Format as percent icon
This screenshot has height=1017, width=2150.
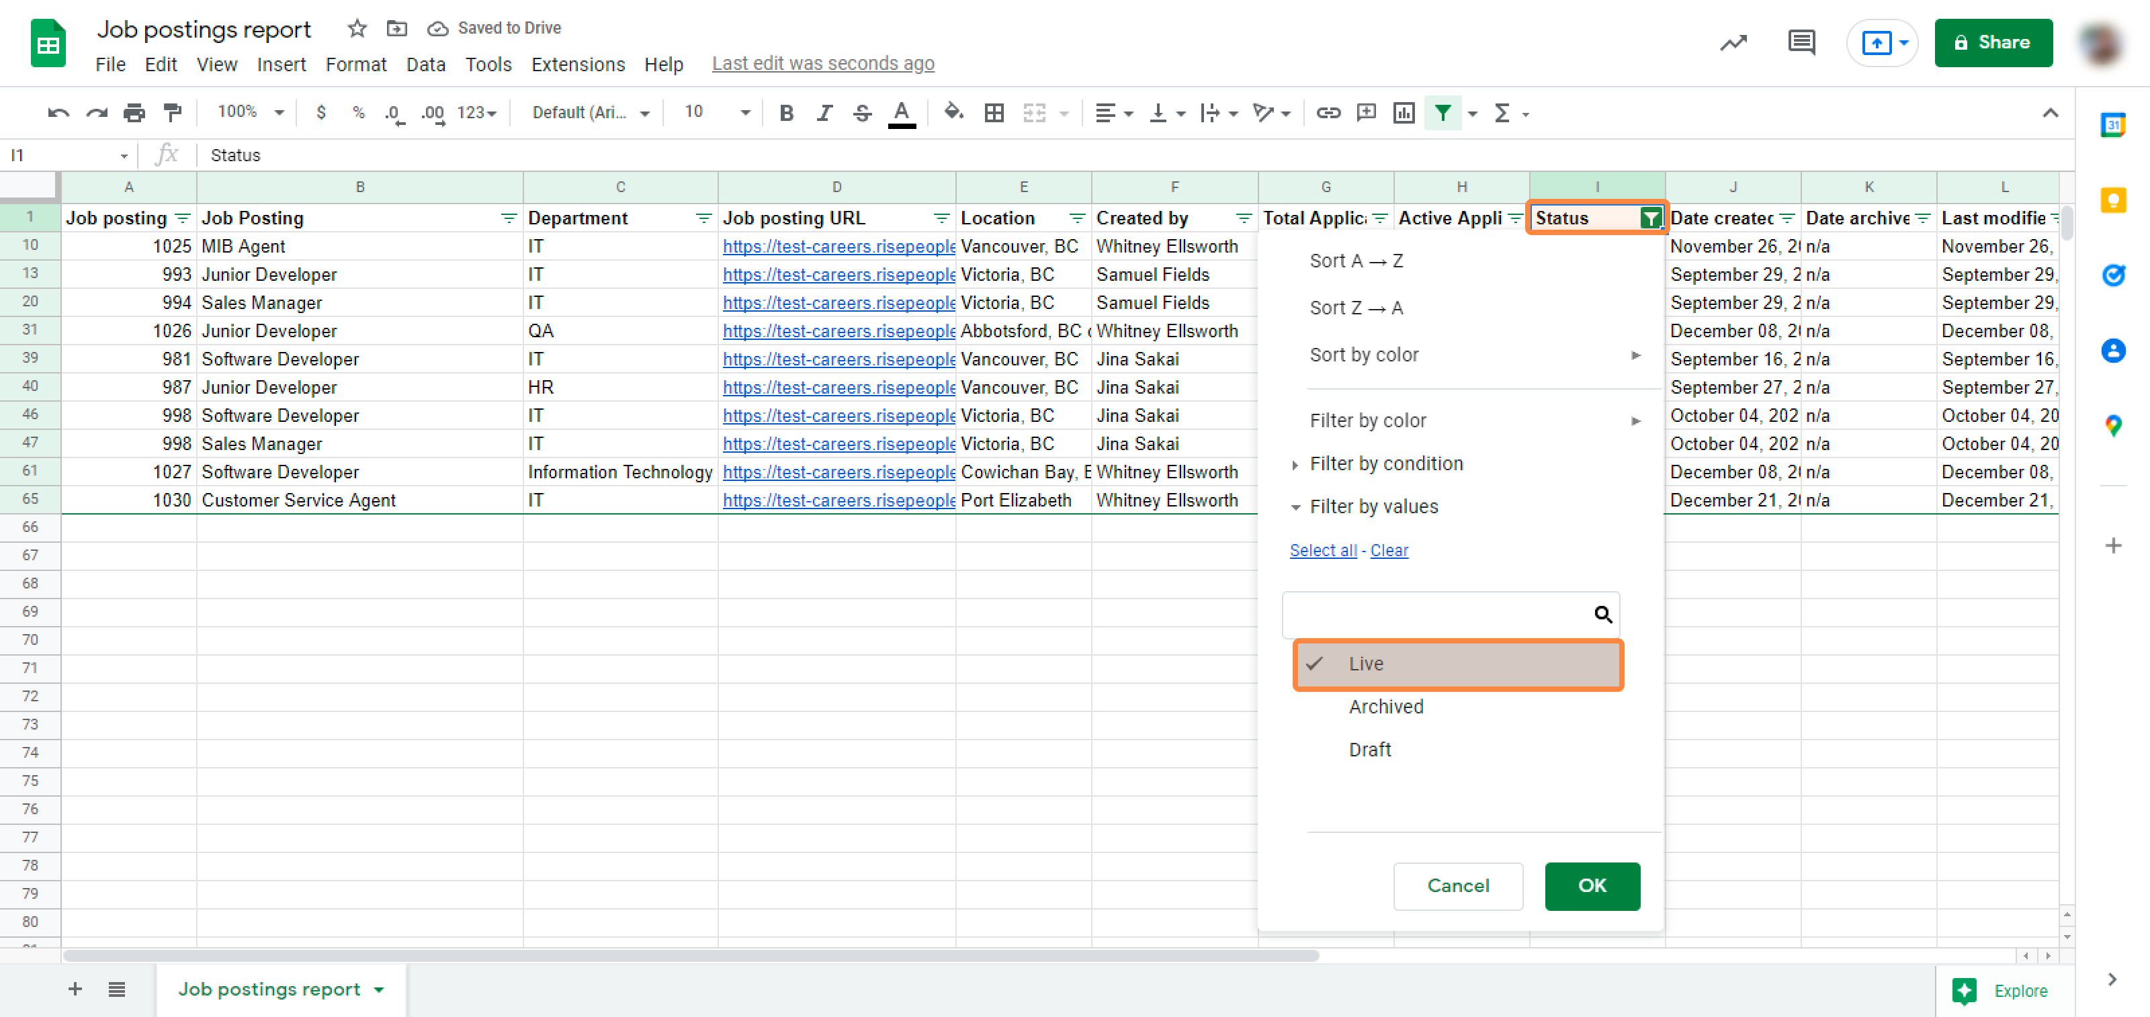coord(359,113)
